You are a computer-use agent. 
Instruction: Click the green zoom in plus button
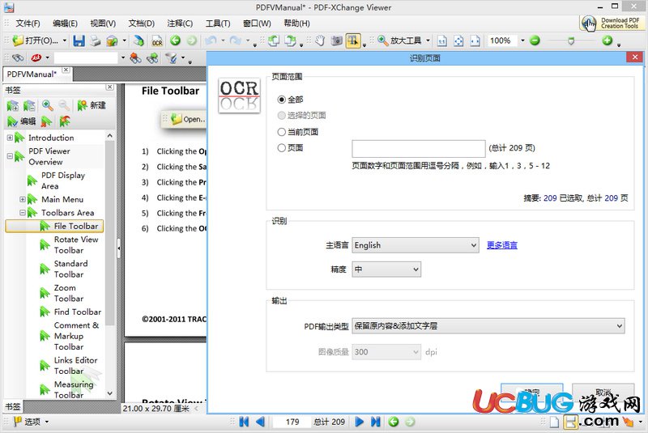(x=607, y=40)
